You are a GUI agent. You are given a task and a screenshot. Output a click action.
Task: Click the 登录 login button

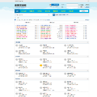pyautogui.click(x=81, y=7)
